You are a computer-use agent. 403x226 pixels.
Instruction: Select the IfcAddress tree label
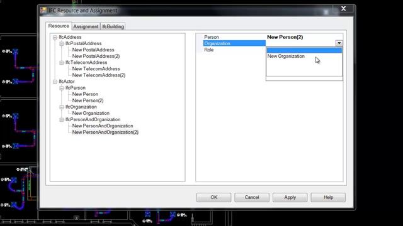pyautogui.click(x=70, y=37)
